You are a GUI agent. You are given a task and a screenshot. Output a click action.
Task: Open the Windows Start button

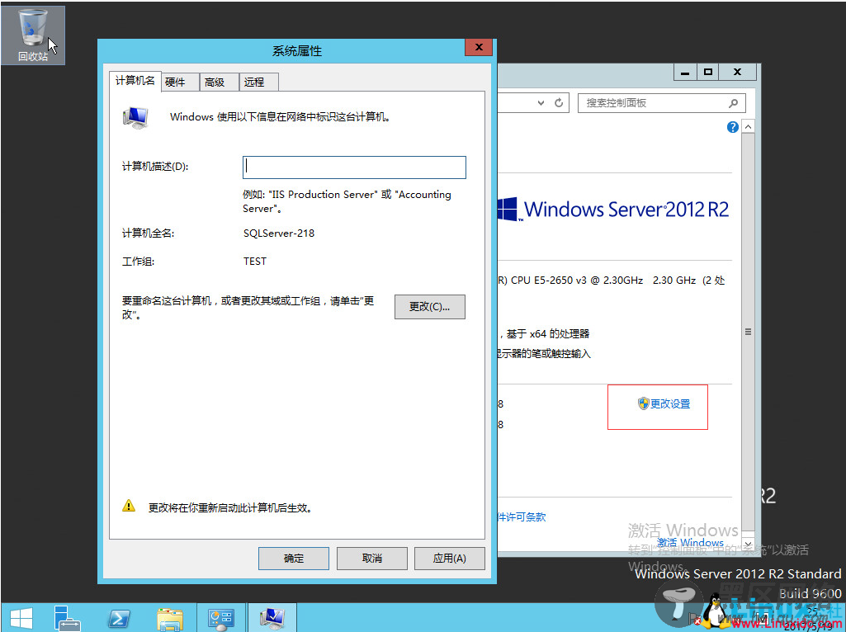click(x=21, y=618)
